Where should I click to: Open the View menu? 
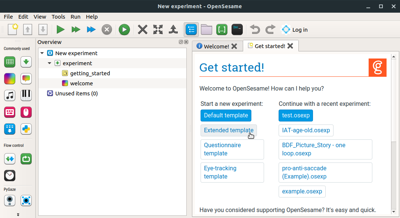pos(40,17)
